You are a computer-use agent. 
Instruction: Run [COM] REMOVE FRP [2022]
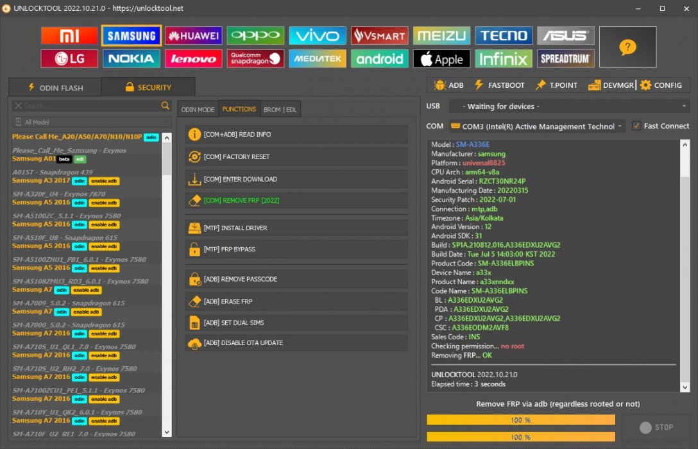(x=296, y=201)
